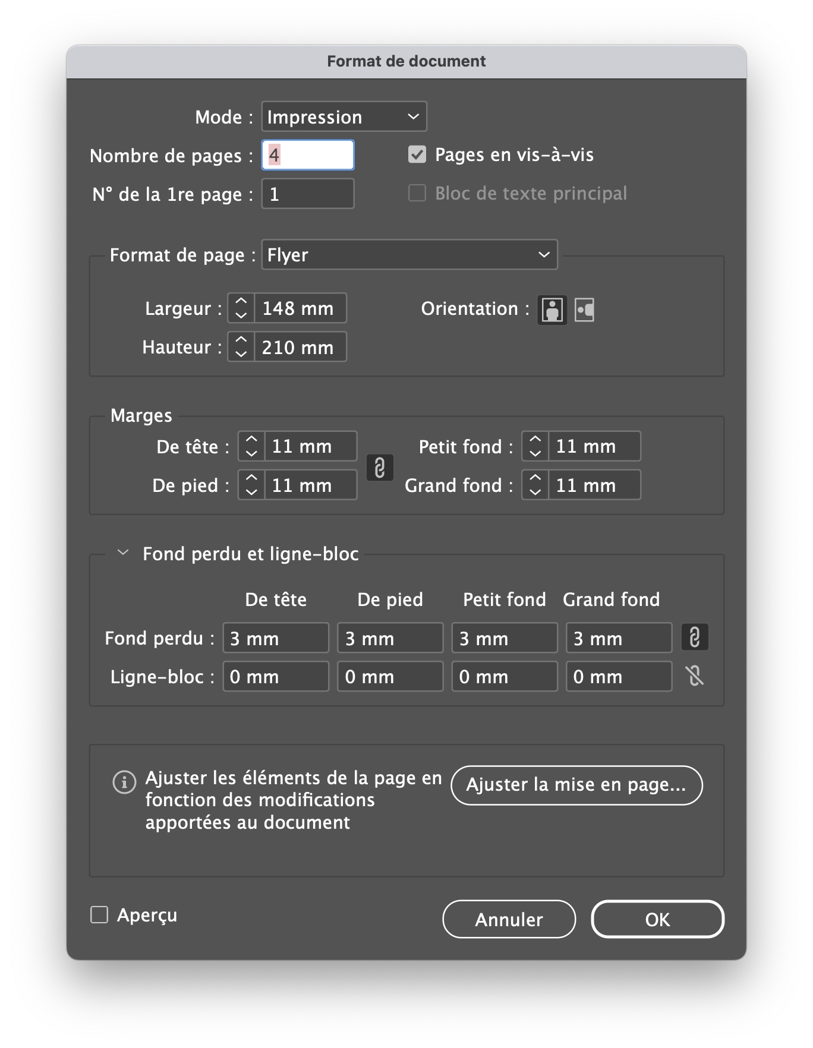Open the Format de page Flyer dropdown
813x1048 pixels.
point(409,255)
